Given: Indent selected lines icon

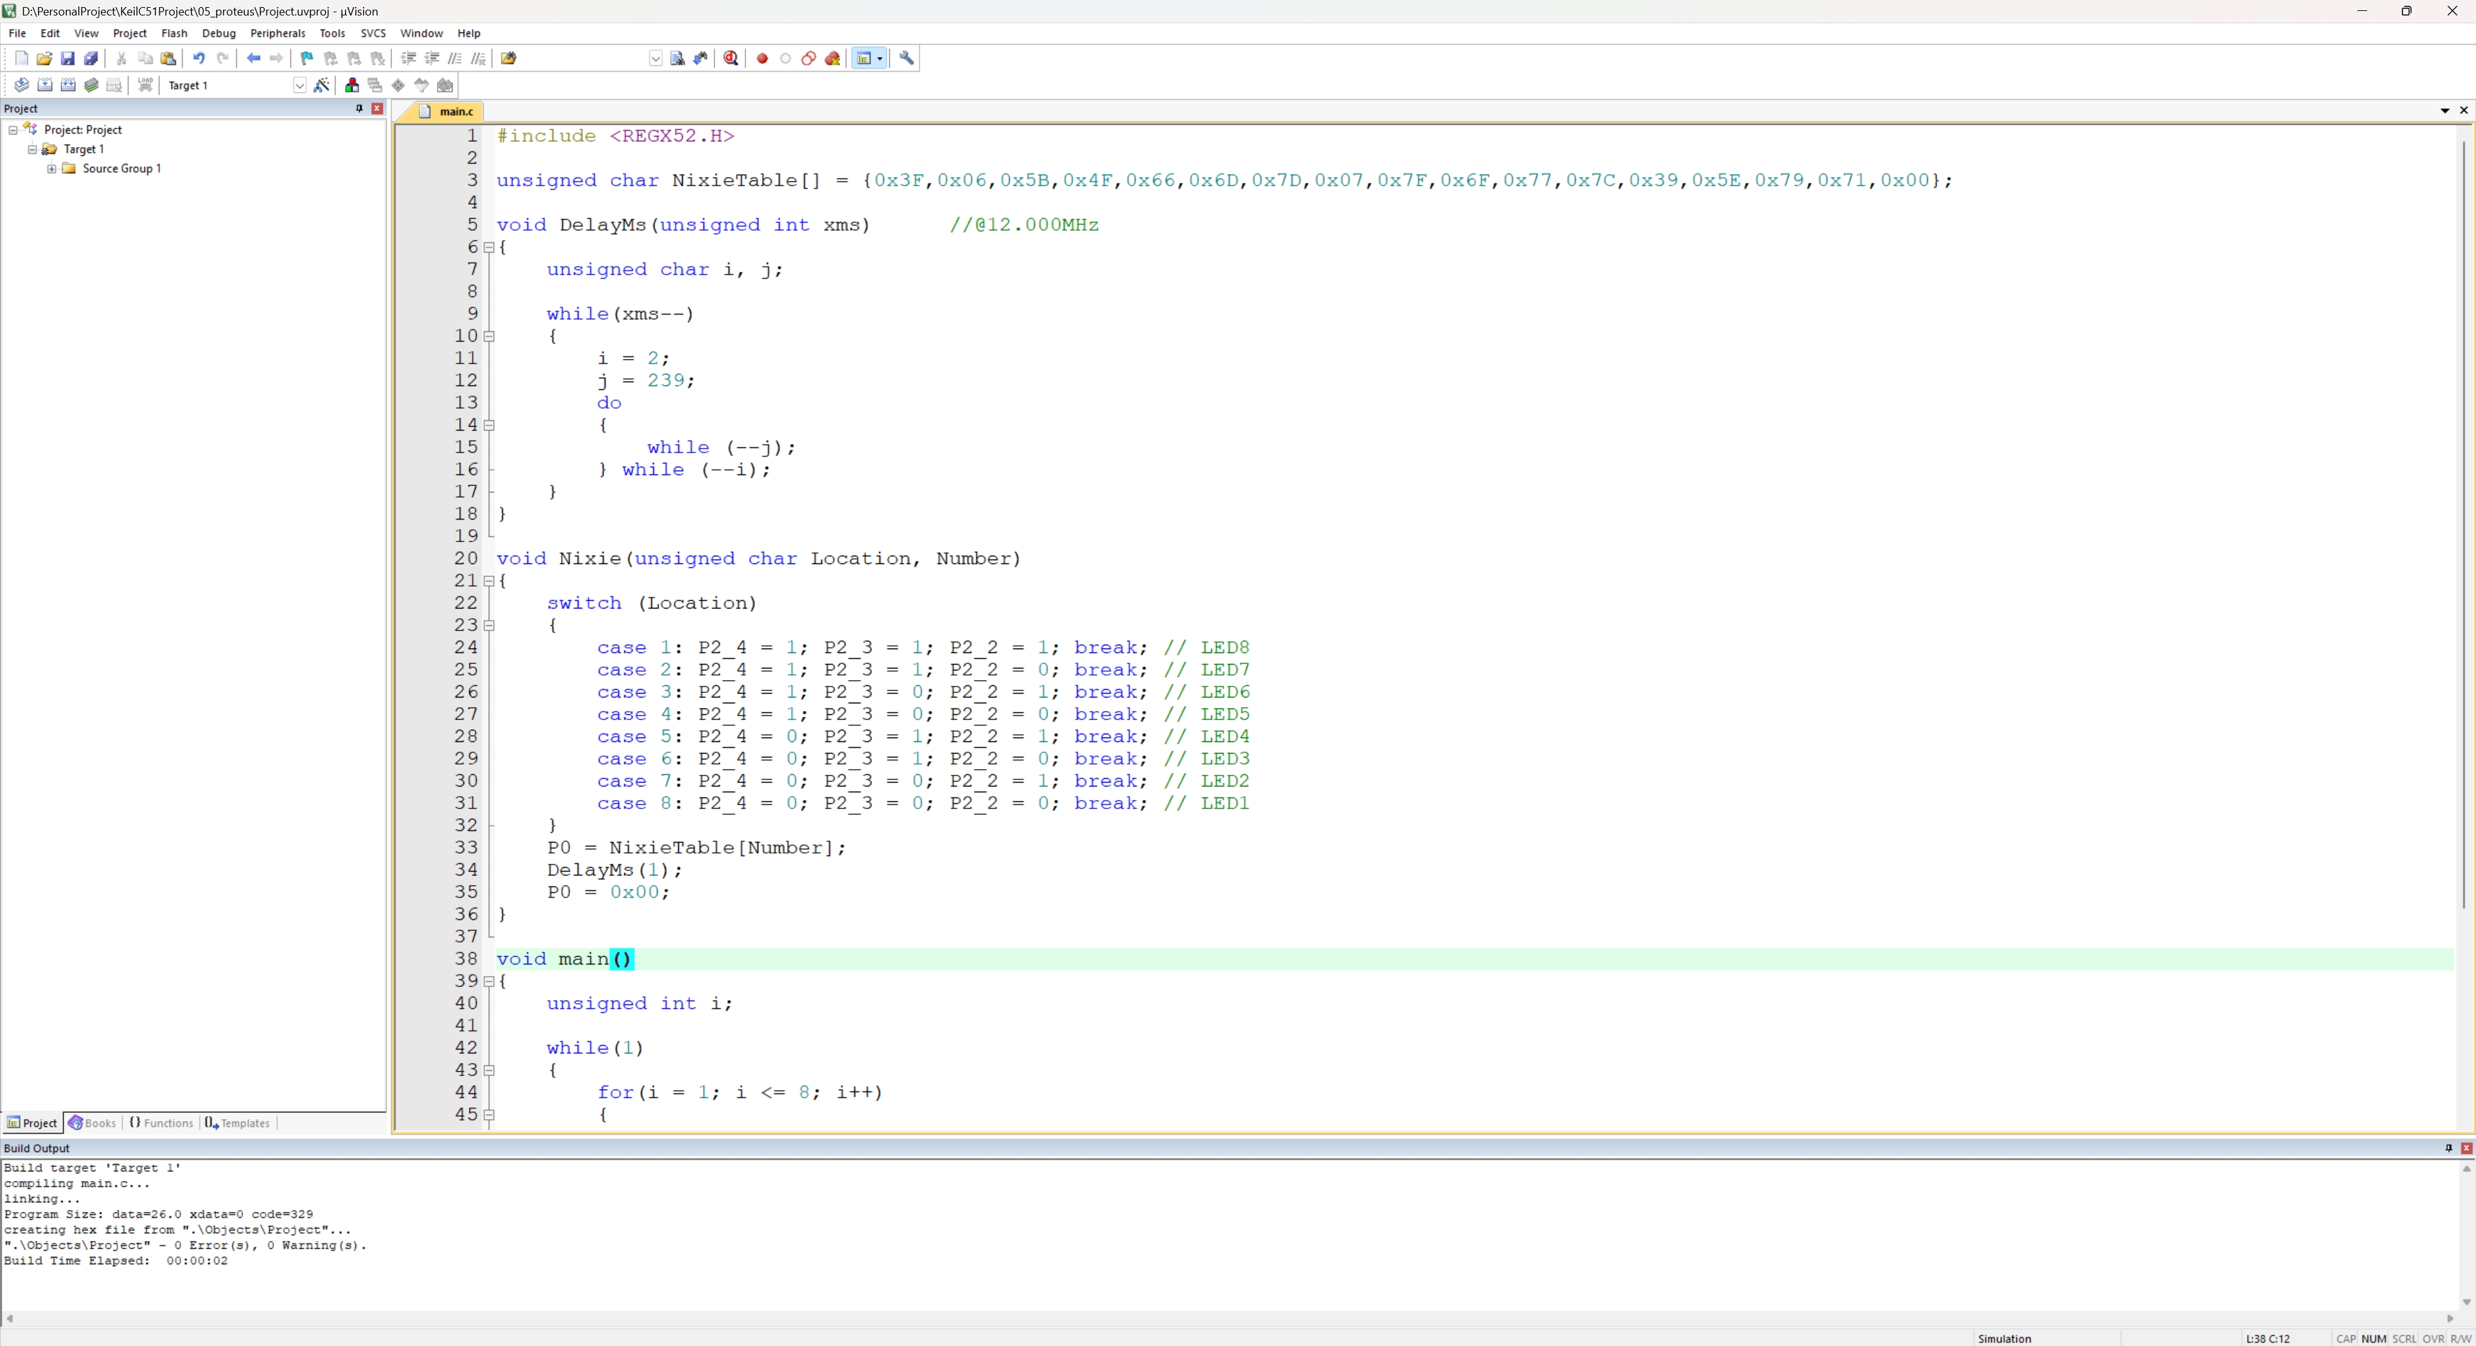Looking at the screenshot, I should click(x=409, y=59).
